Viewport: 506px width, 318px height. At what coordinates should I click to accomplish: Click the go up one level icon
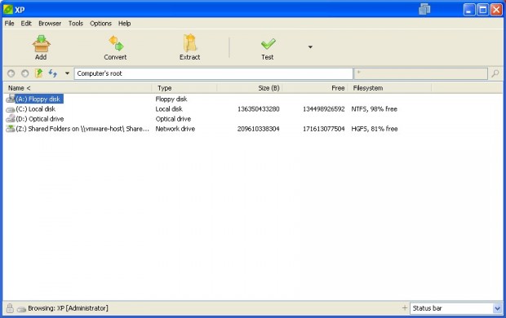point(38,73)
